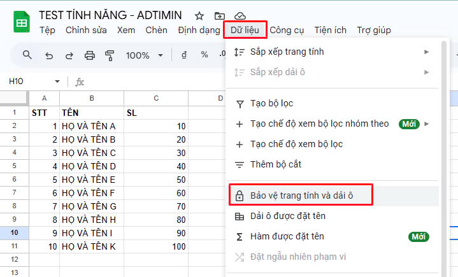Choose Dải ô được đặt tên
The width and height of the screenshot is (458, 277).
pyautogui.click(x=333, y=216)
